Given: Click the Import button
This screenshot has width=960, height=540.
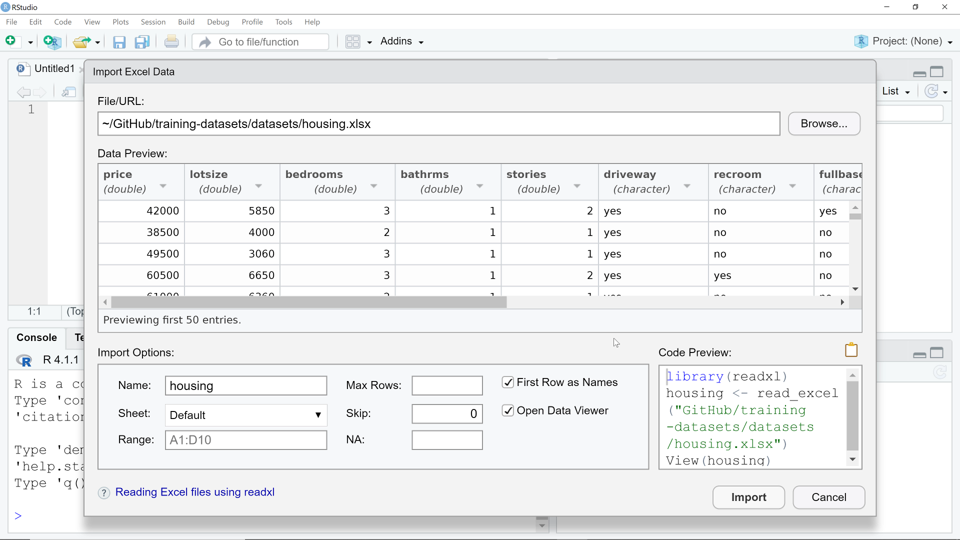Looking at the screenshot, I should point(748,497).
